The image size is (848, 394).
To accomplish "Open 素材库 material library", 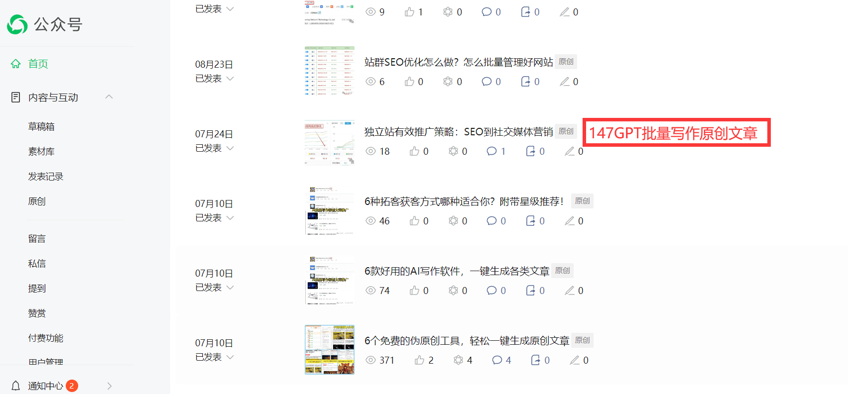I will click(x=41, y=152).
